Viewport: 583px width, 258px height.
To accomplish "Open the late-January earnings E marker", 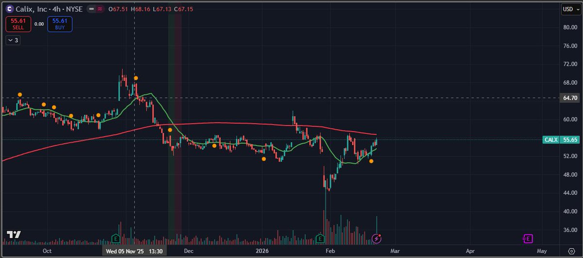I will [x=320, y=238].
